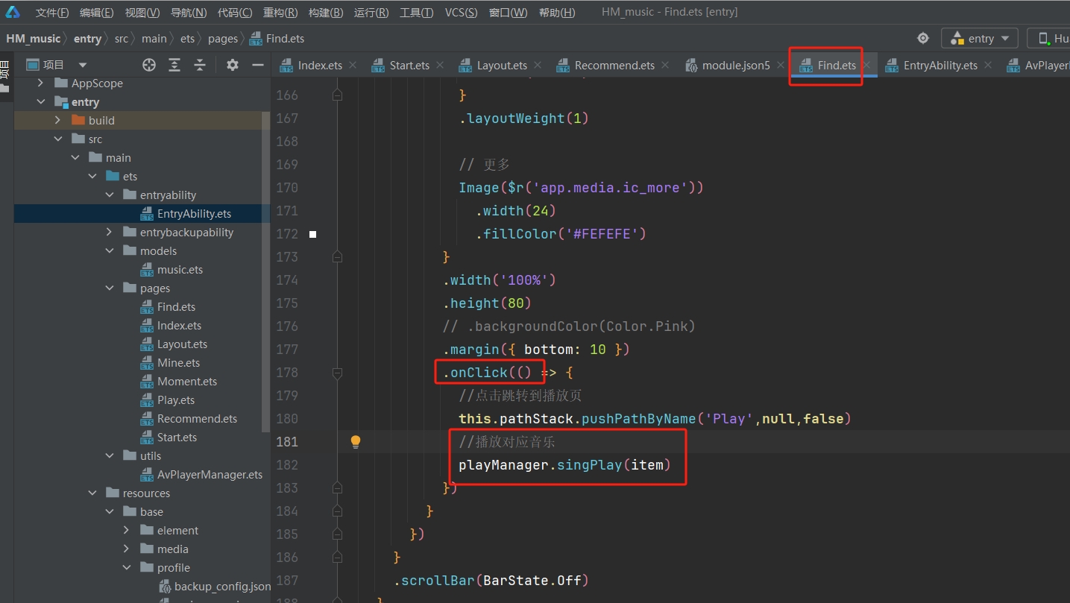Open project panel settings gear
This screenshot has height=603, width=1070.
(x=233, y=65)
